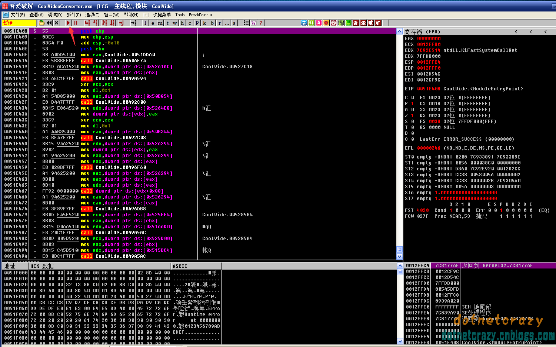Open Handles window with 'h' button
This screenshot has width=556, height=347.
(x=182, y=23)
